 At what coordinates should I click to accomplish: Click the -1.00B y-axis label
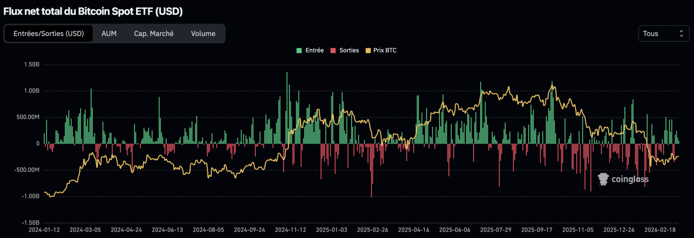tap(31, 196)
